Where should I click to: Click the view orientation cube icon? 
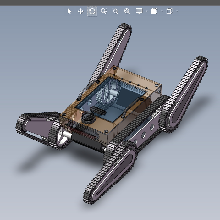[x=169, y=11]
